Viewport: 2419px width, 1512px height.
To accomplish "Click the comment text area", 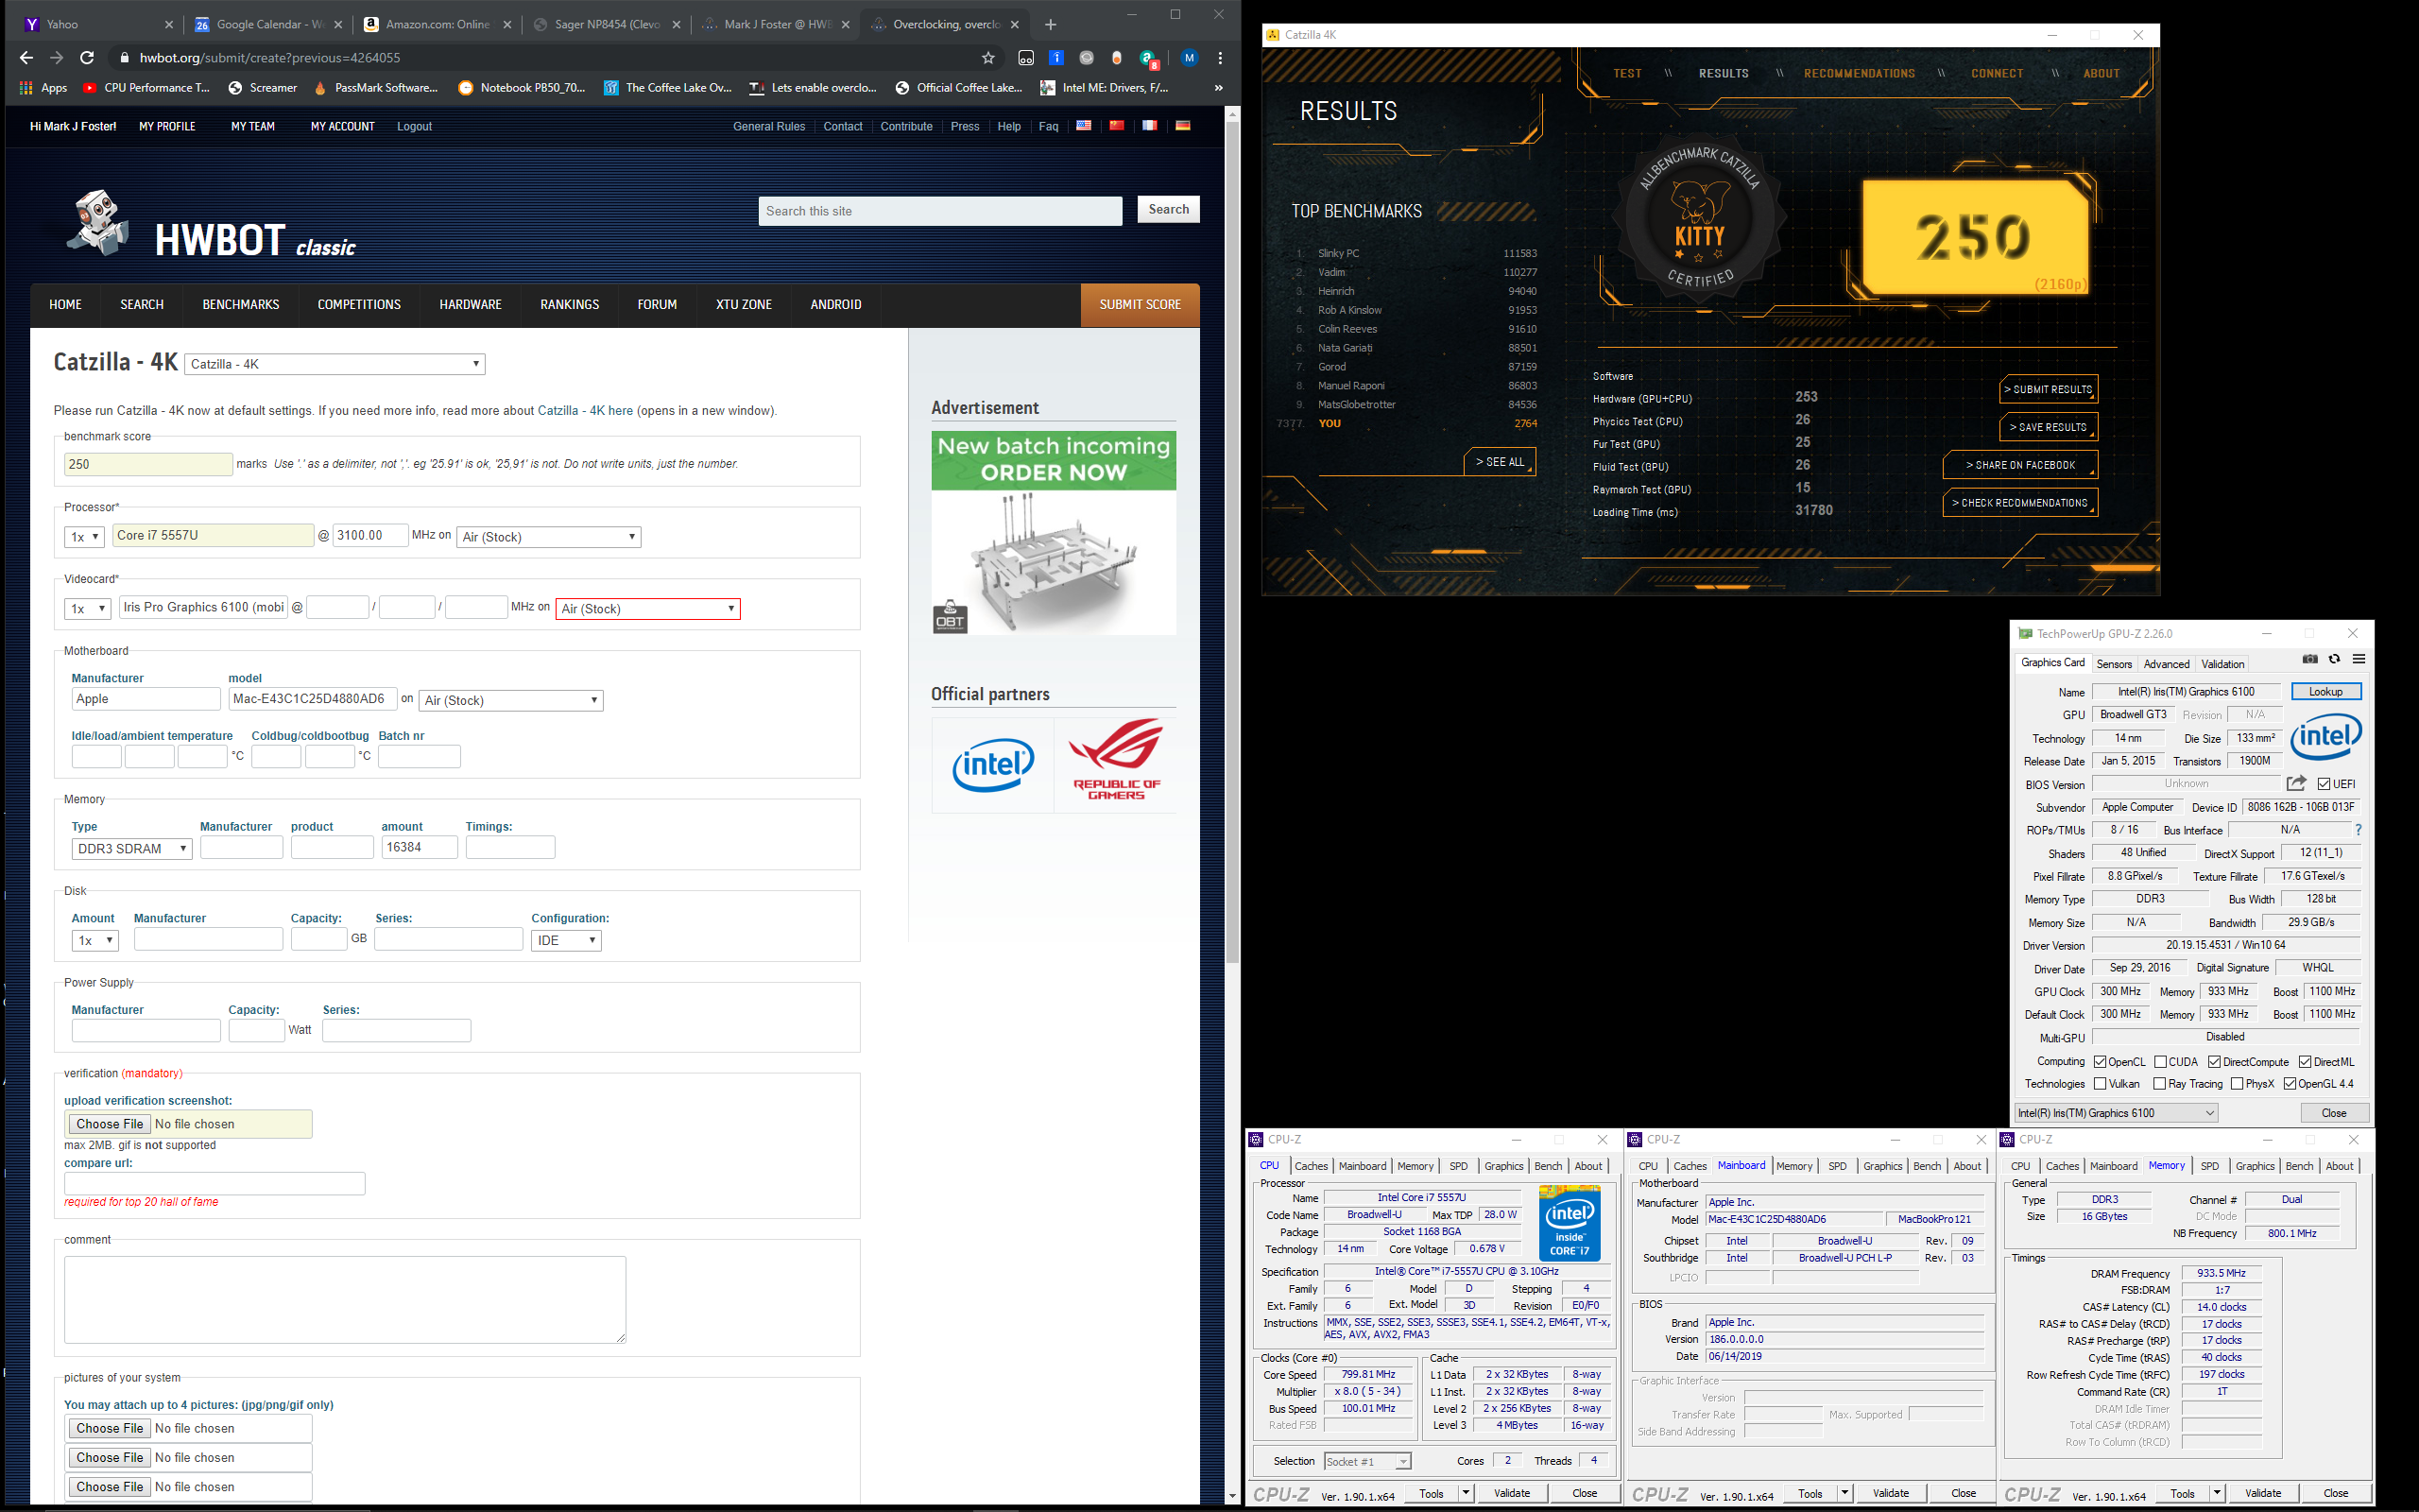I will click(345, 1299).
